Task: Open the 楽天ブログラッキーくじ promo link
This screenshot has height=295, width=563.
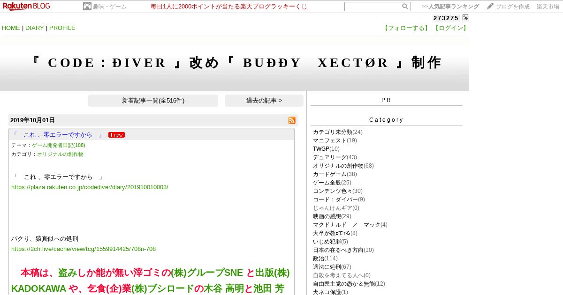Action: 229,7
